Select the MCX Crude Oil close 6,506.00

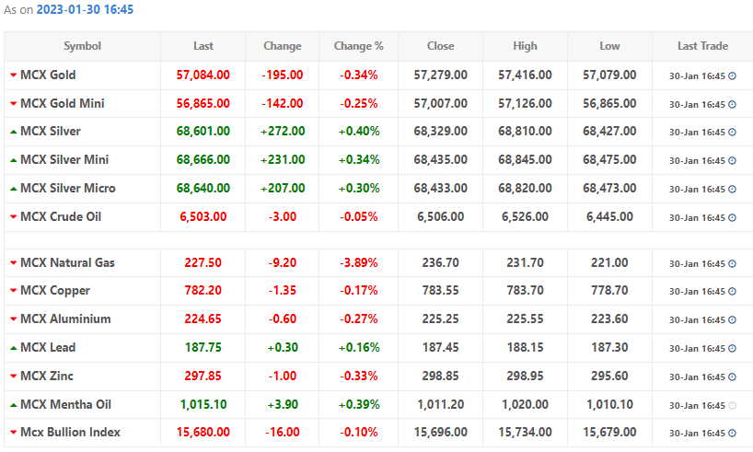[441, 216]
